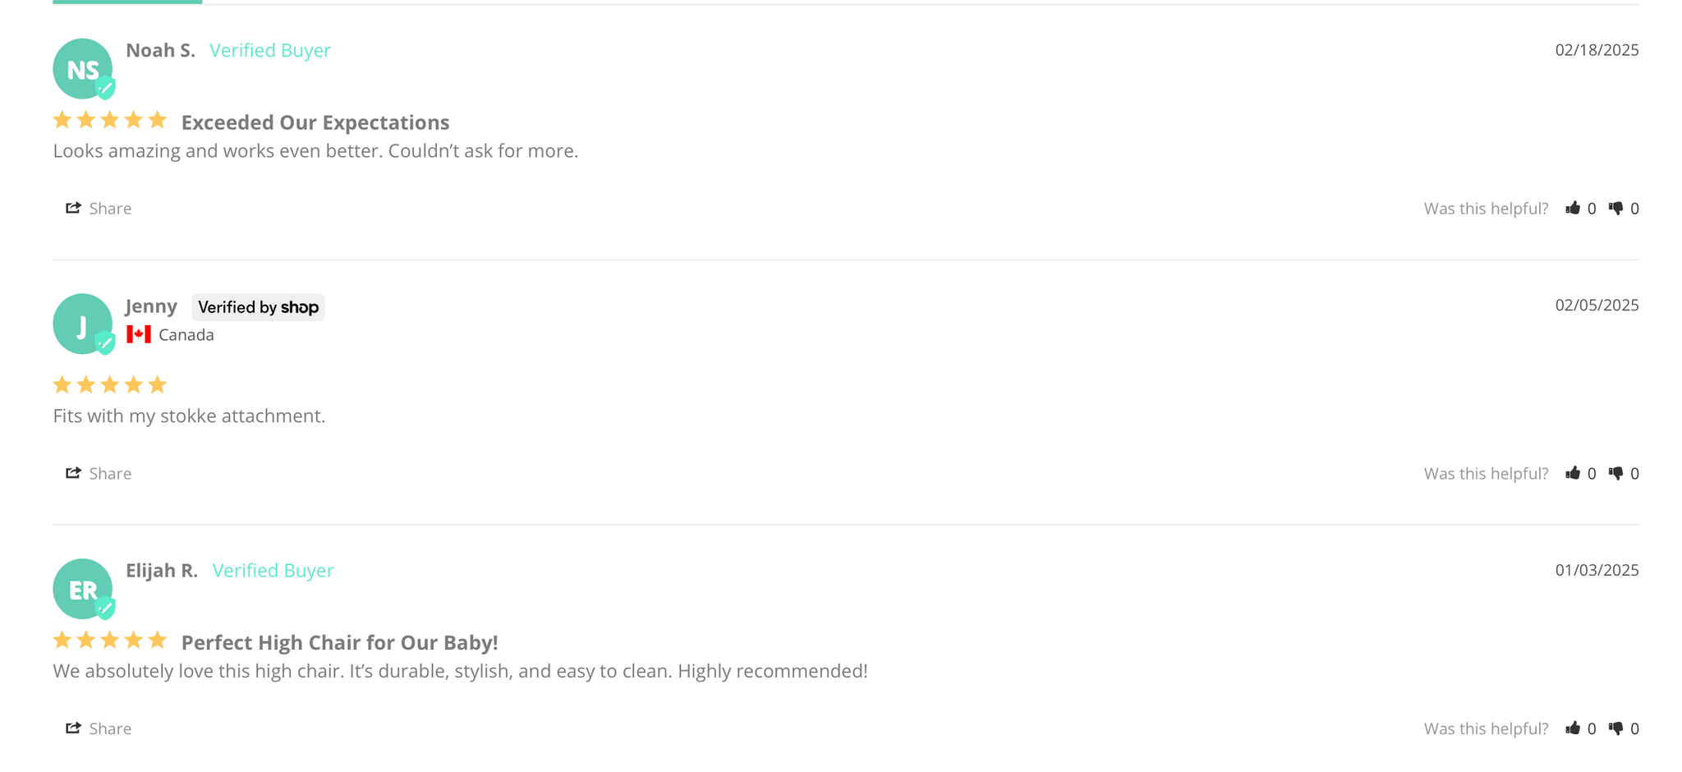1682x772 pixels.
Task: Click share arrow icon on Jenny's review
Action: tap(73, 473)
